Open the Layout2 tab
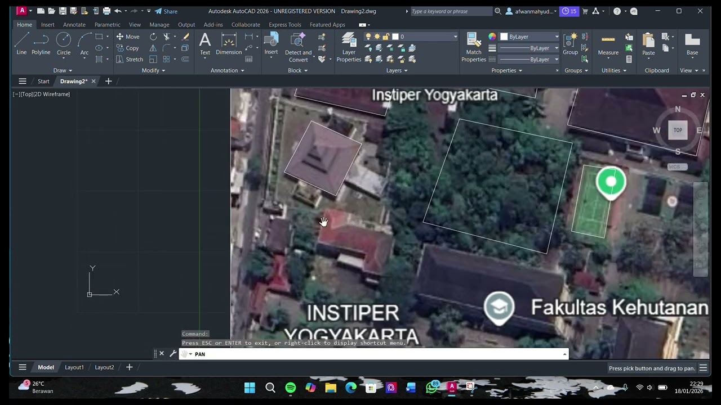The height and width of the screenshot is (405, 721). [104, 367]
